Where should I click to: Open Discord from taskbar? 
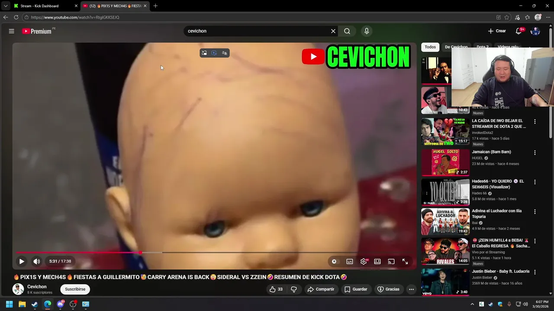60,304
